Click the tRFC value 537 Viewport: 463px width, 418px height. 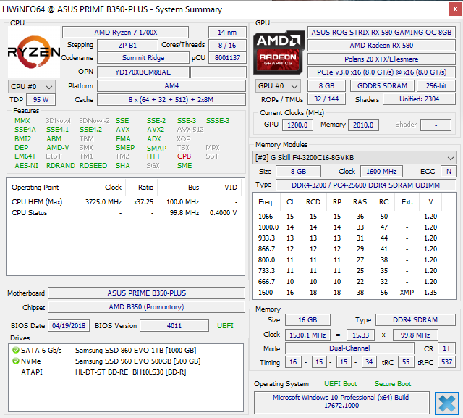(446, 362)
